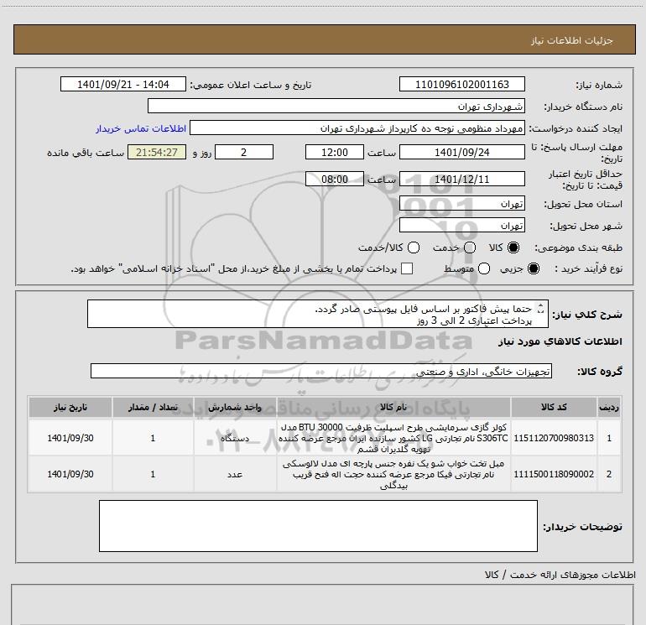Screen dimensions: 646x625
Task: Click the buyer notes text area
Action: [x=318, y=526]
